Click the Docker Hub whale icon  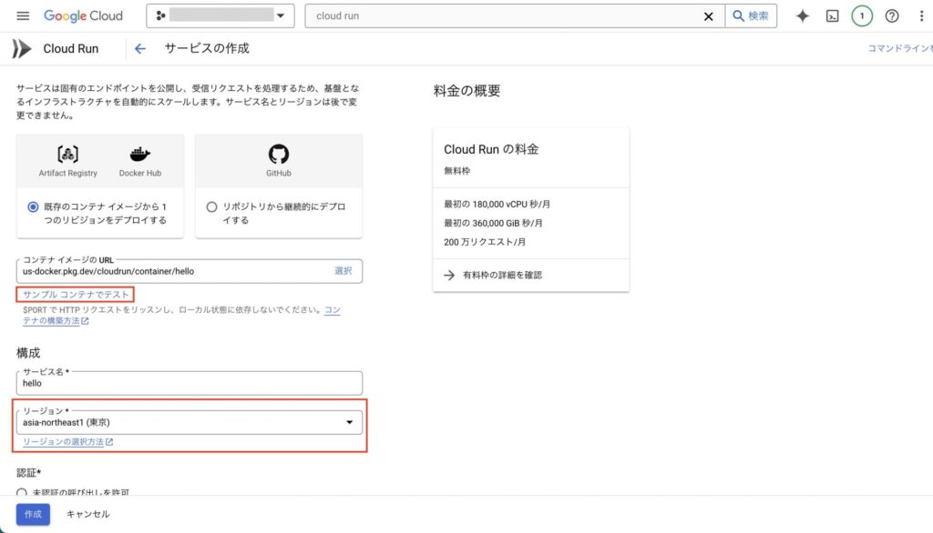pyautogui.click(x=139, y=155)
